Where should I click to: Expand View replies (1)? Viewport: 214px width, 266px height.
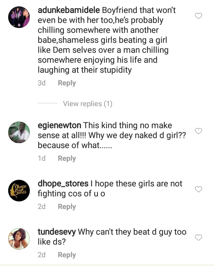[87, 104]
